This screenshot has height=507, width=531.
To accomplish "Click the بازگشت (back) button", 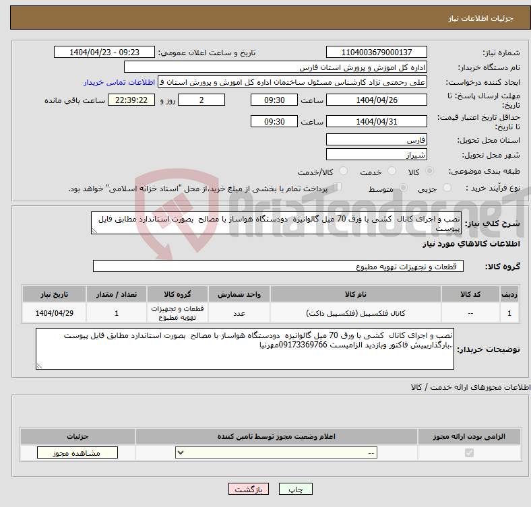I will click(x=249, y=489).
